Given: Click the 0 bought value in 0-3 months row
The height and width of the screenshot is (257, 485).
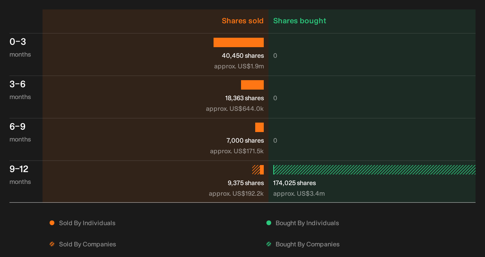Looking at the screenshot, I should click(275, 56).
